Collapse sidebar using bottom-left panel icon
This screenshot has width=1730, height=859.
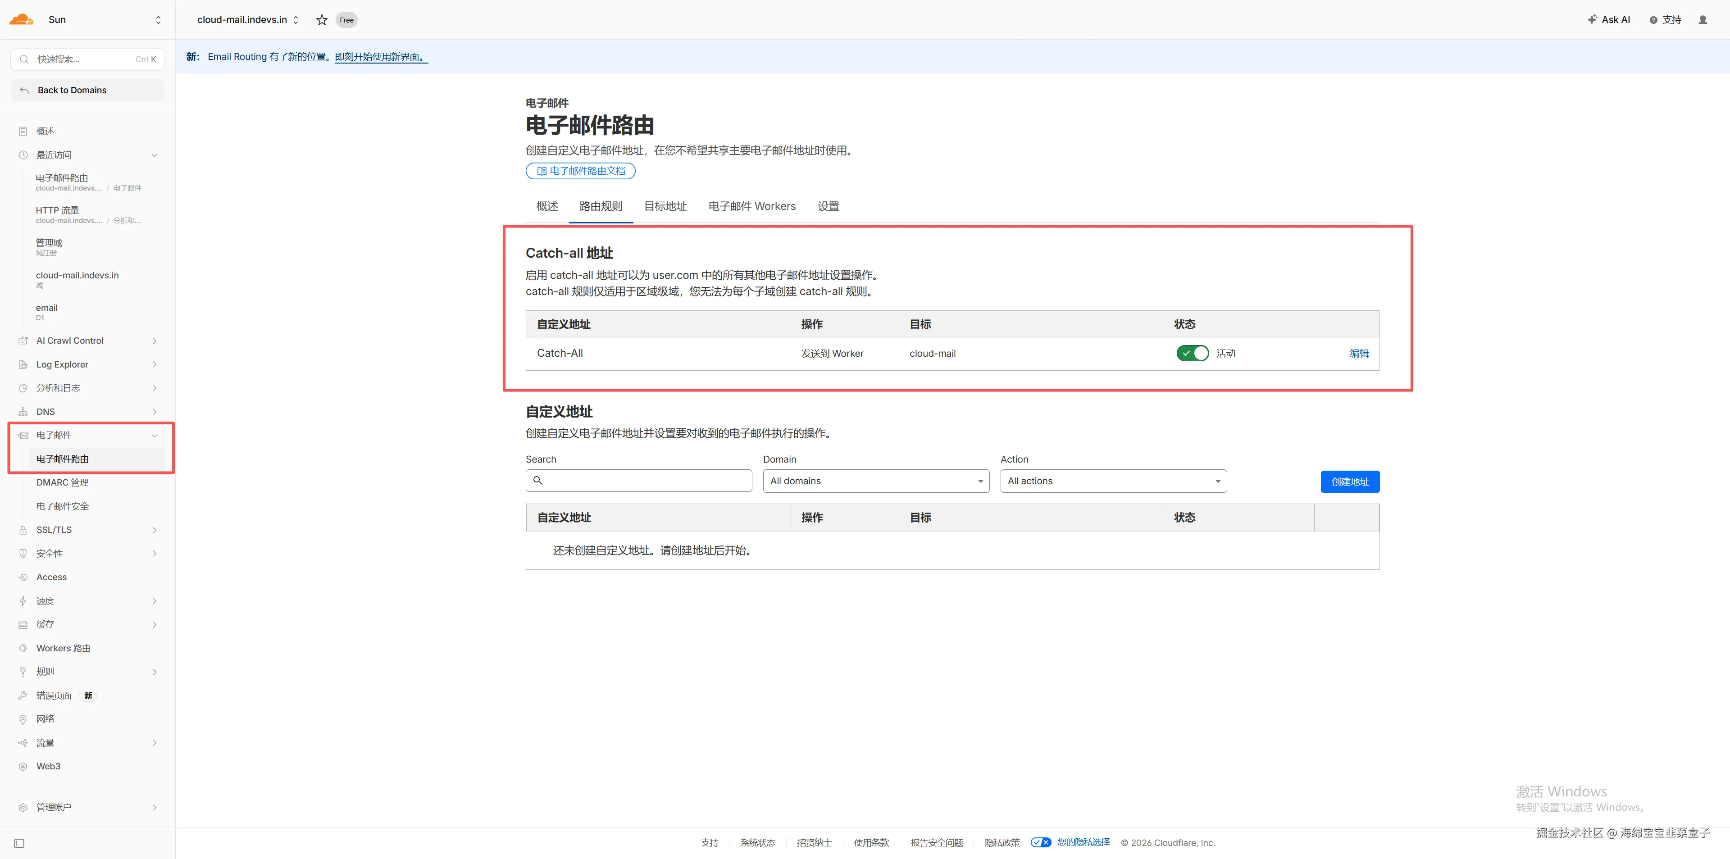[x=19, y=843]
